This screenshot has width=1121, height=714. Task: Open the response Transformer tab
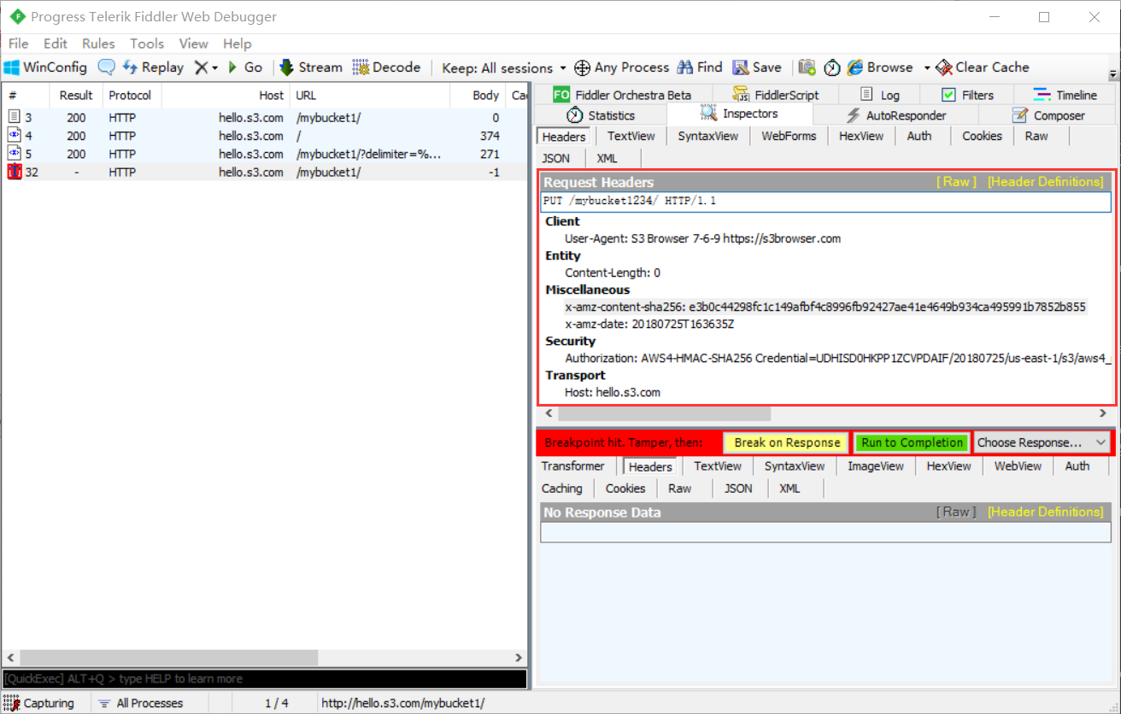coord(573,465)
